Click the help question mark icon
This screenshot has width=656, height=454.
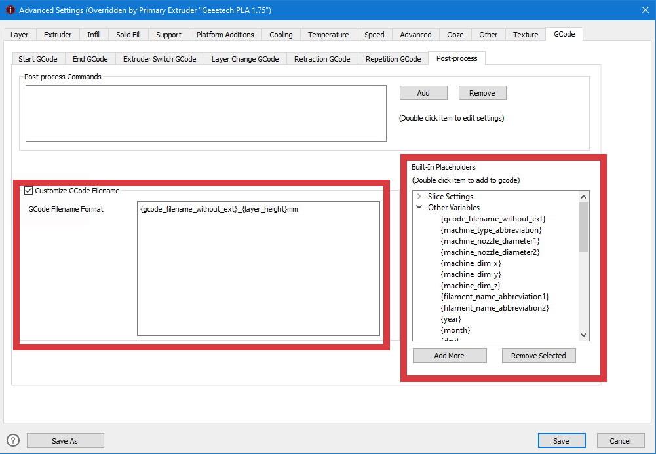tap(13, 440)
